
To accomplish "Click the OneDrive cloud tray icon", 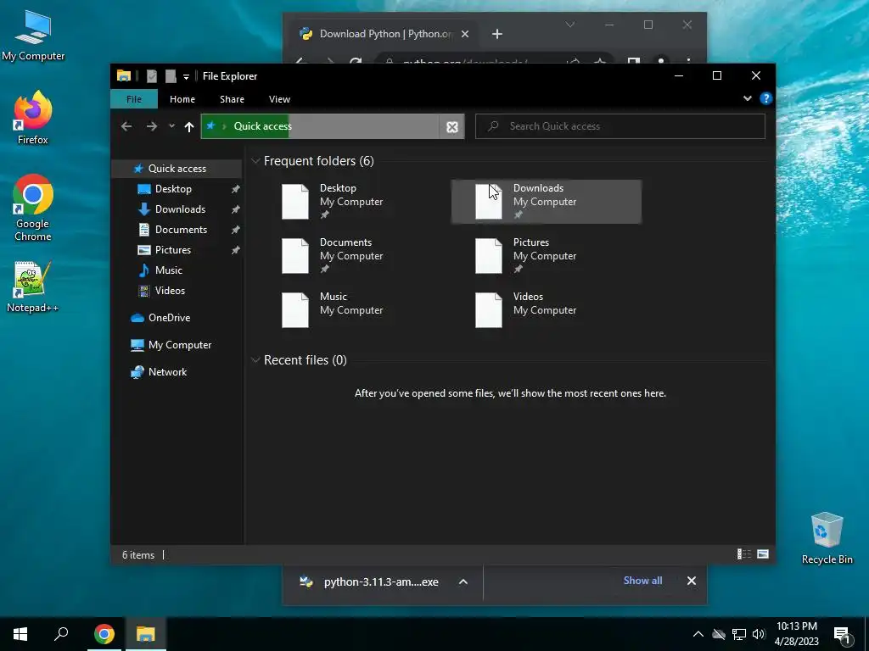I will tap(719, 634).
